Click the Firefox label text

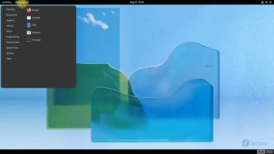pyautogui.click(x=35, y=10)
